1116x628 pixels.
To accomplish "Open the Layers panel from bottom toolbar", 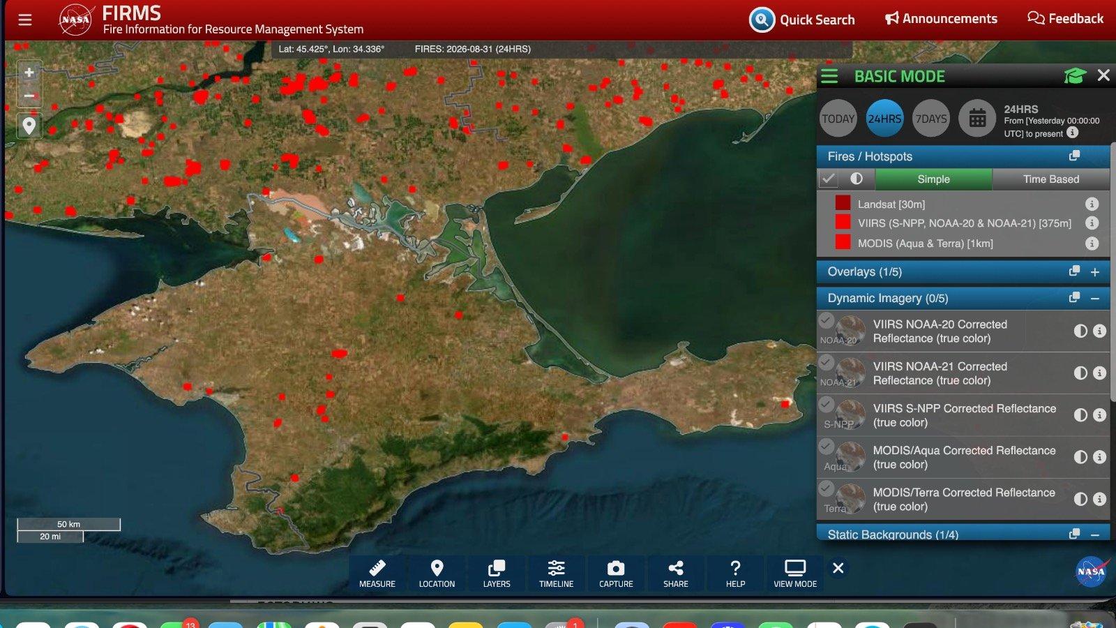I will tap(497, 574).
